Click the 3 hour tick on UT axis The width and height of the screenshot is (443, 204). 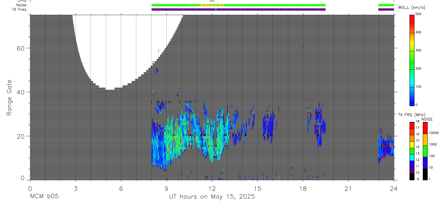[75, 188]
